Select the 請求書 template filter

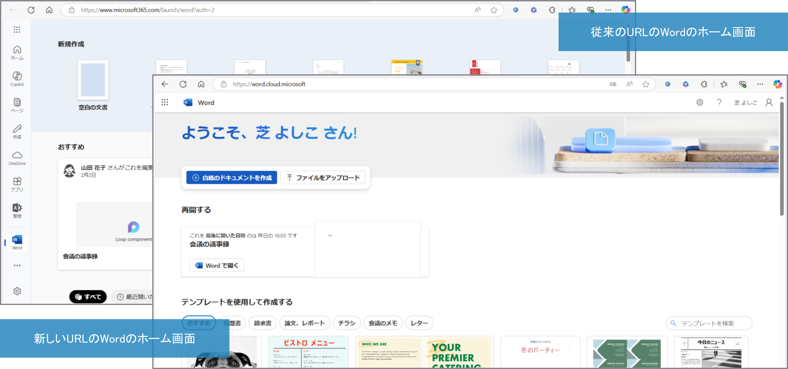[x=263, y=323]
